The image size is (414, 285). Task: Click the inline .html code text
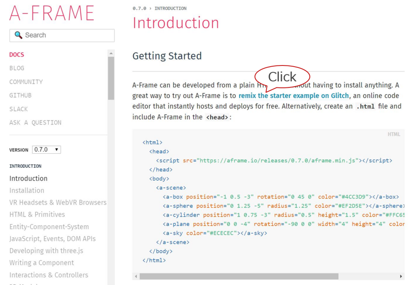(x=365, y=106)
